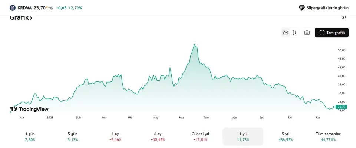Open the embed code icon
This screenshot has width=356, height=148.
344,17
